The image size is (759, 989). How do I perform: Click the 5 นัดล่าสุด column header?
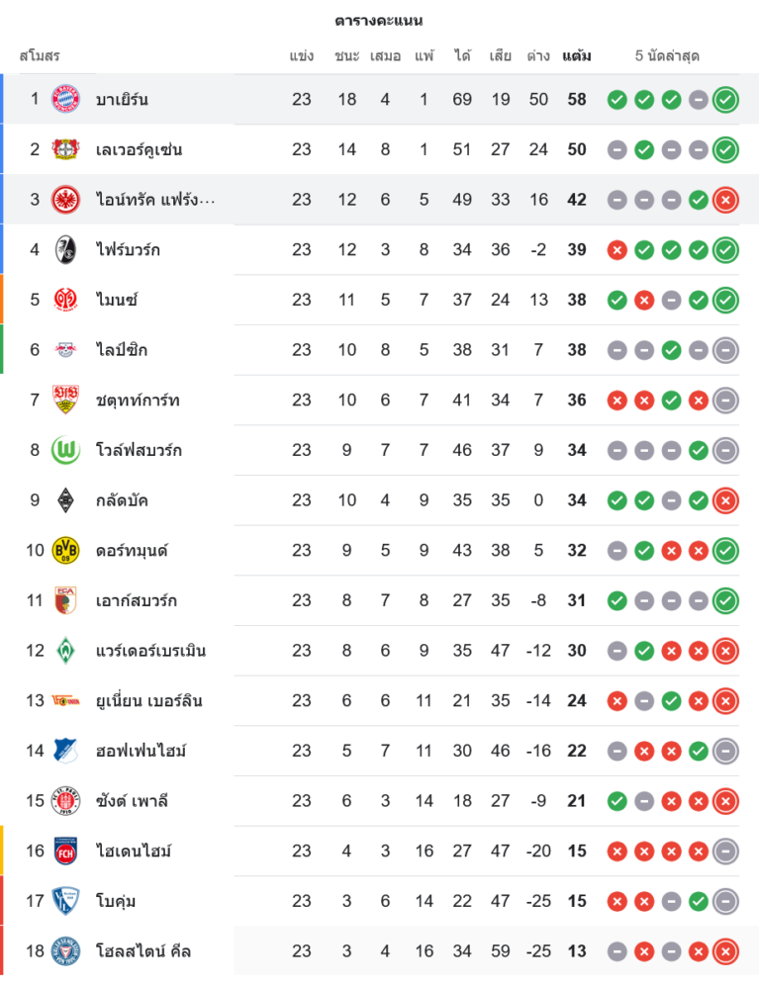tap(667, 56)
